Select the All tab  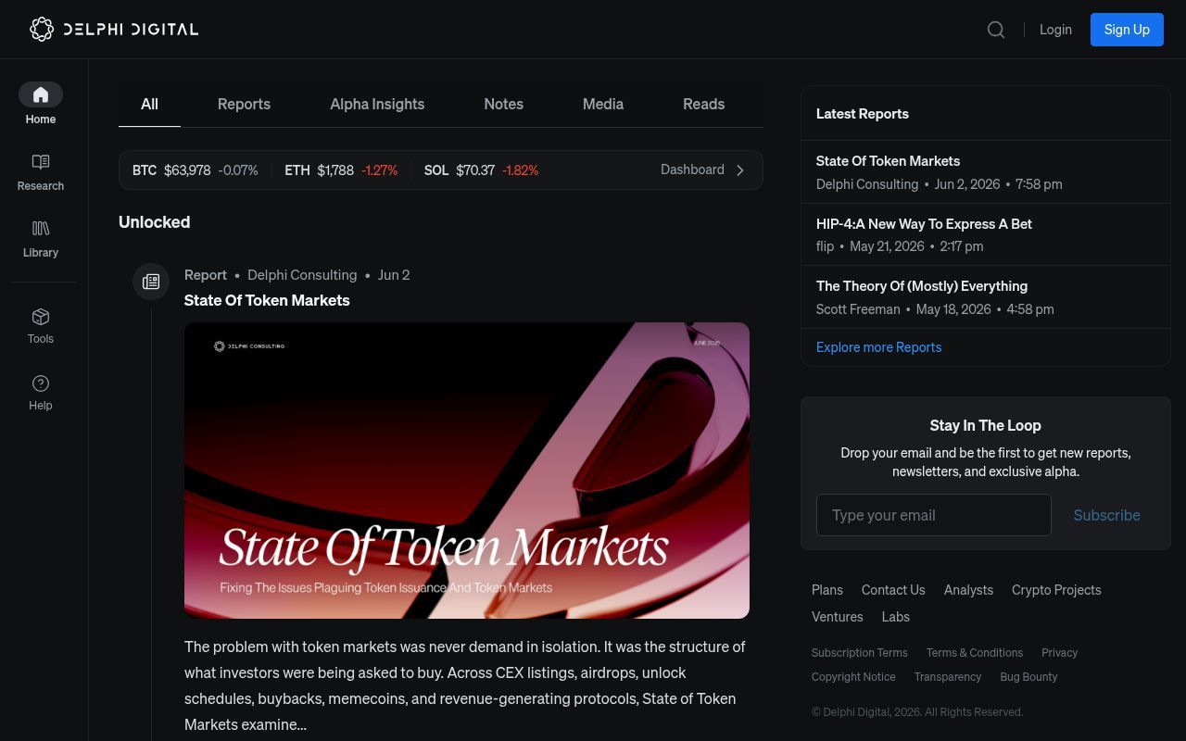(149, 104)
